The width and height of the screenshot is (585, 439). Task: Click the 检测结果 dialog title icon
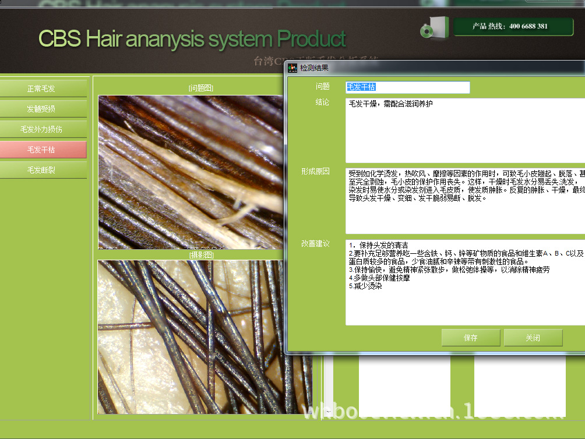pos(292,68)
